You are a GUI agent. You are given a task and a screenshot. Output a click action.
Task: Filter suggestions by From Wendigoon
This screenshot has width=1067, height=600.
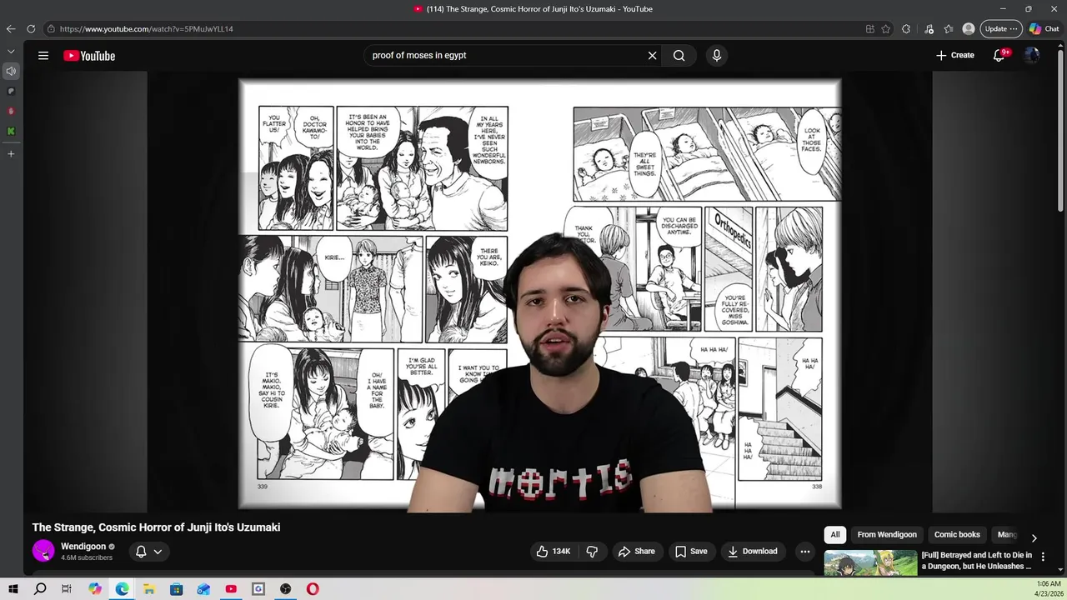coord(887,534)
